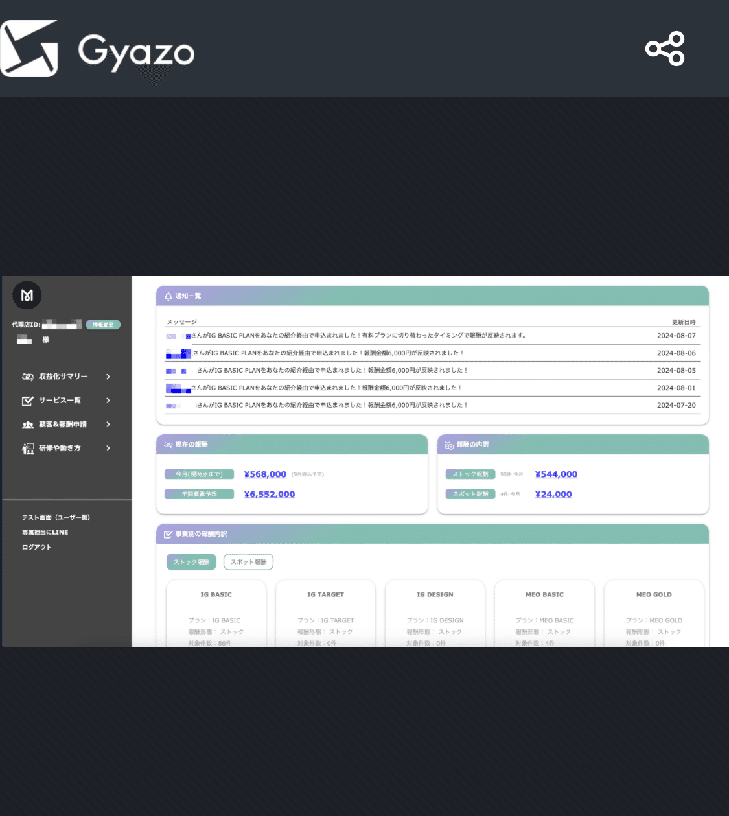Open the IG TARGET plan card
The image size is (729, 816).
[x=325, y=614]
